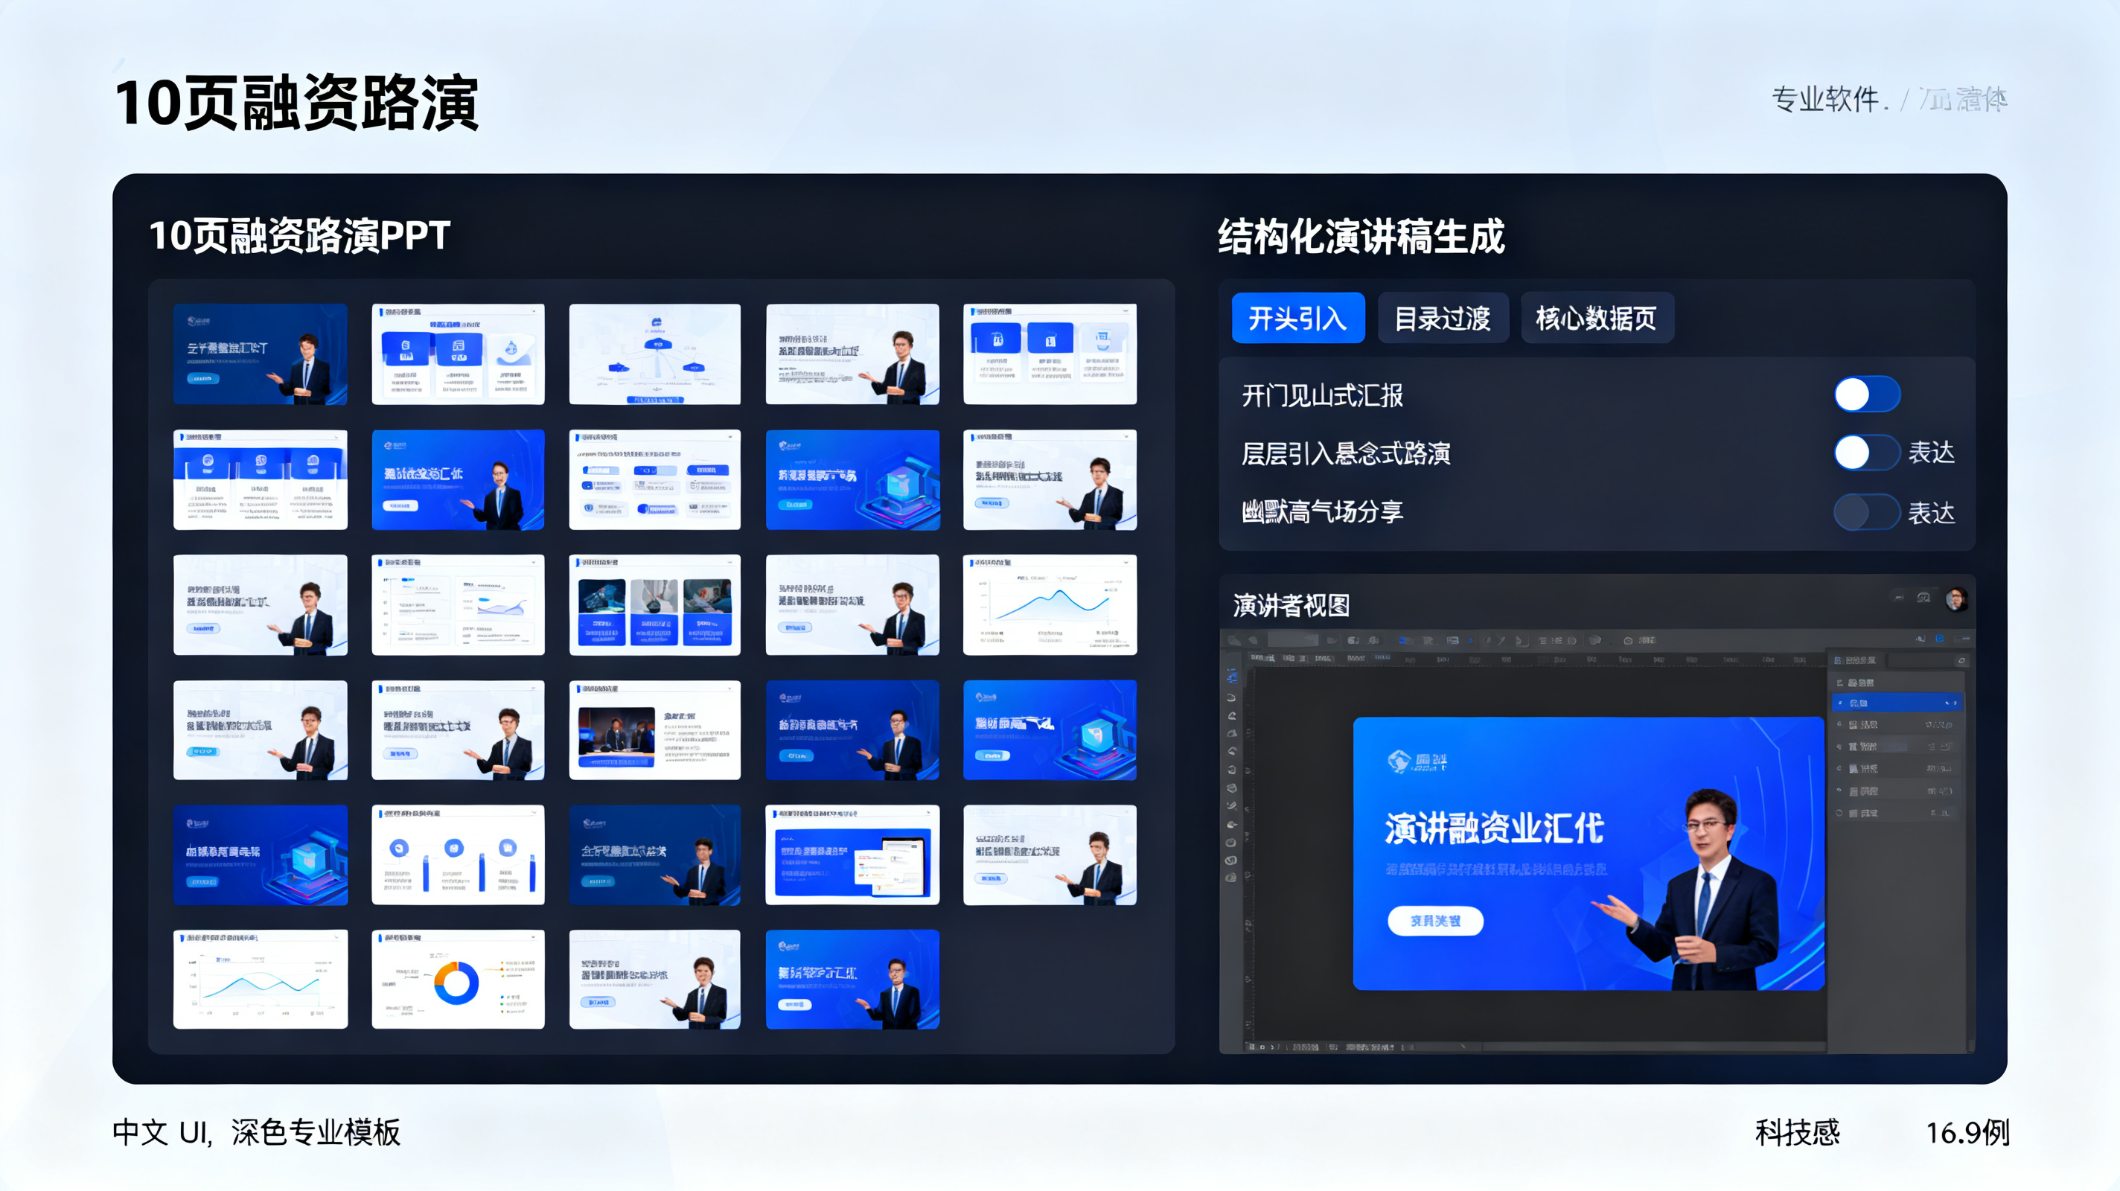Click the large slide preview titled 演讲融资业汇代

coord(1589,854)
